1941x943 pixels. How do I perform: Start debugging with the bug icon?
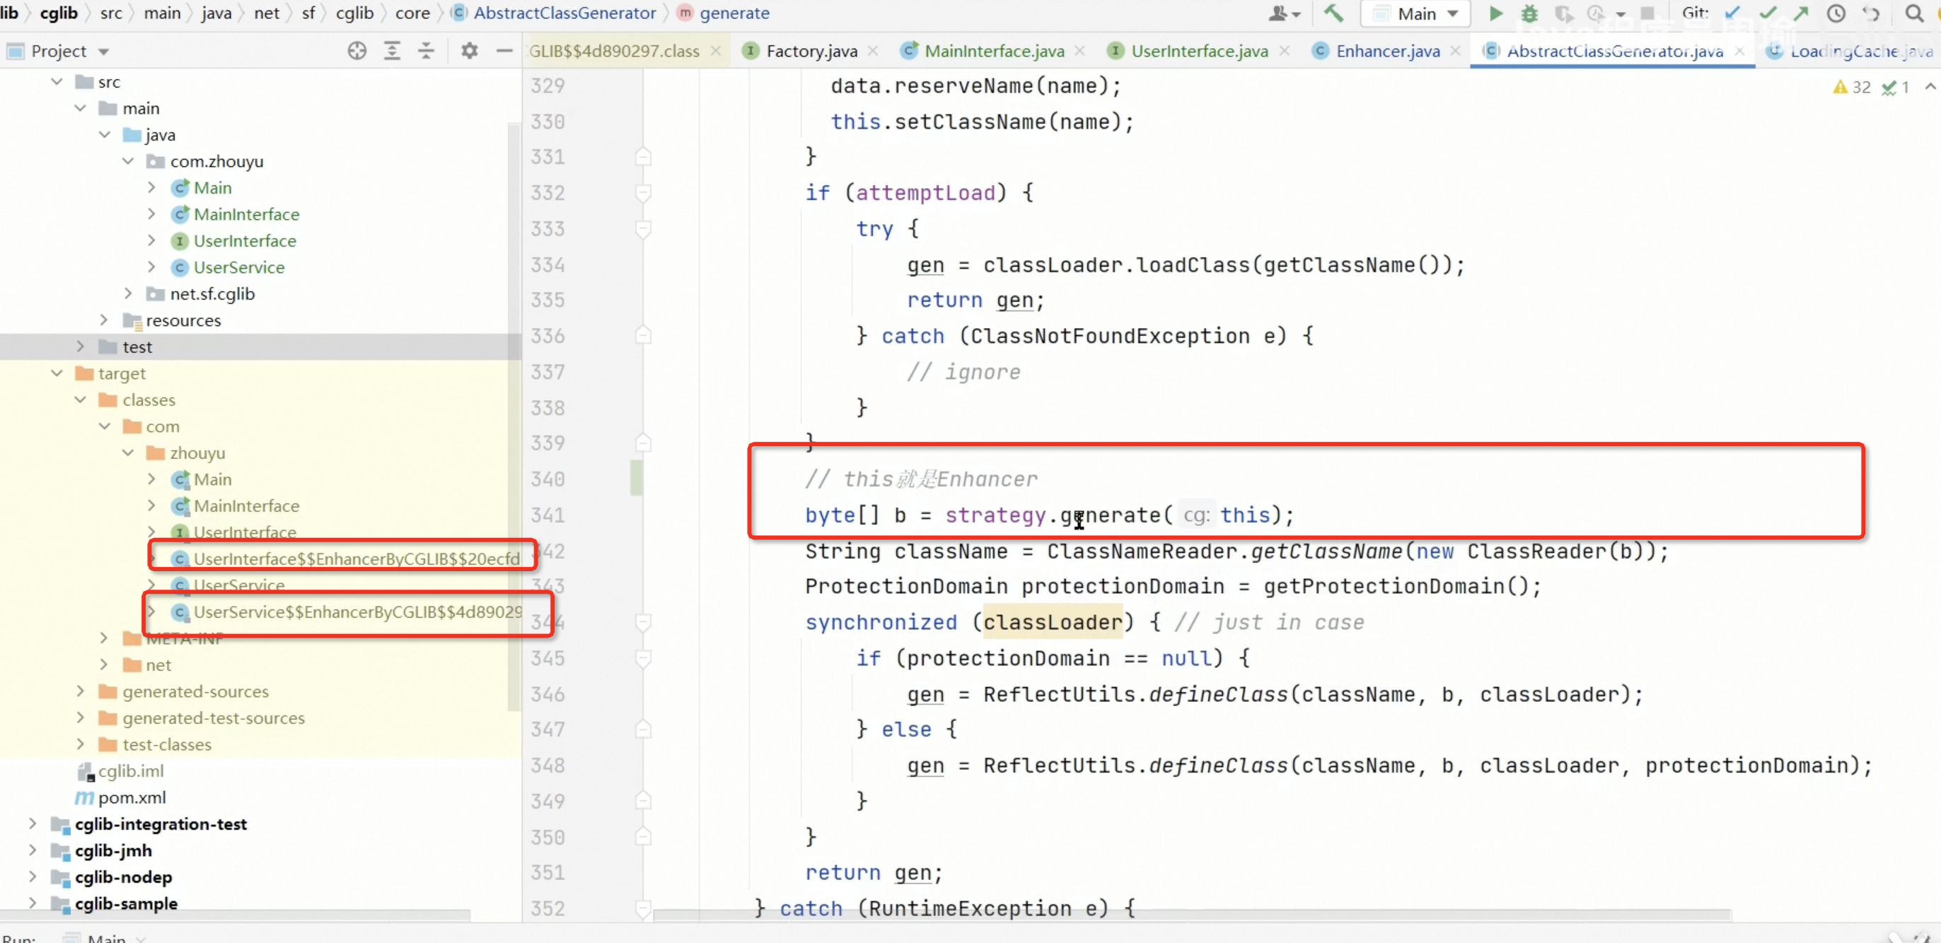1529,13
